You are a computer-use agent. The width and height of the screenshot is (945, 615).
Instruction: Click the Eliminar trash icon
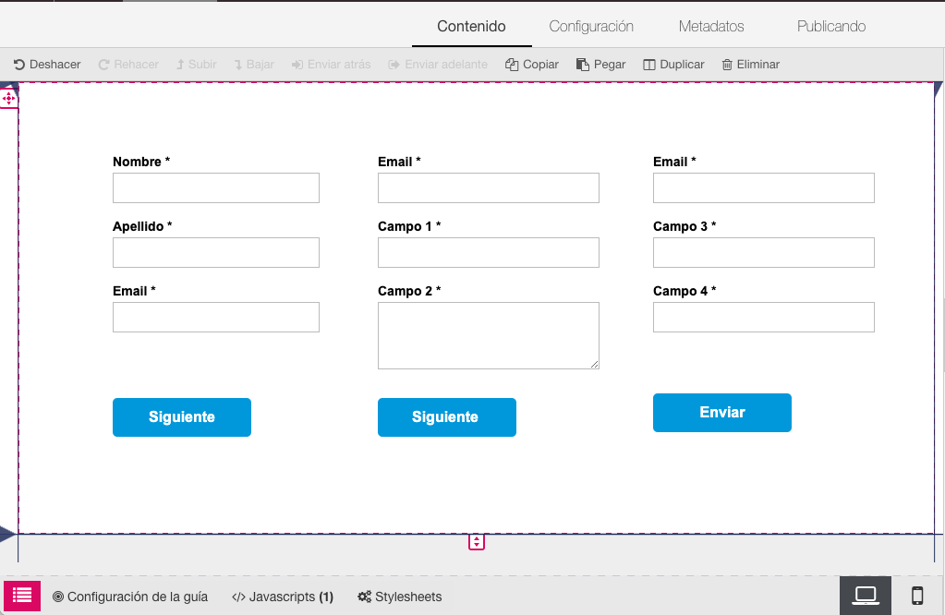point(727,65)
